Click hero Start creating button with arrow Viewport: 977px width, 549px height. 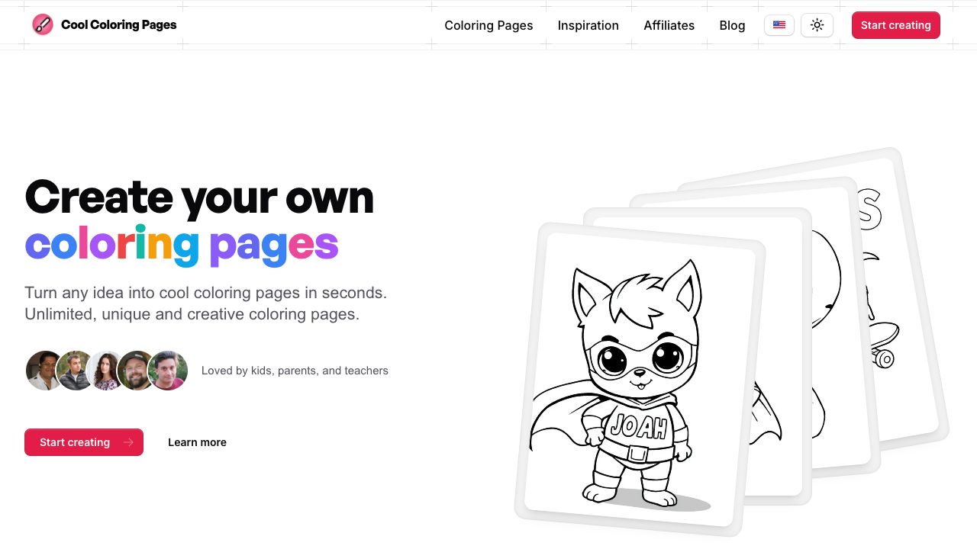pos(84,442)
